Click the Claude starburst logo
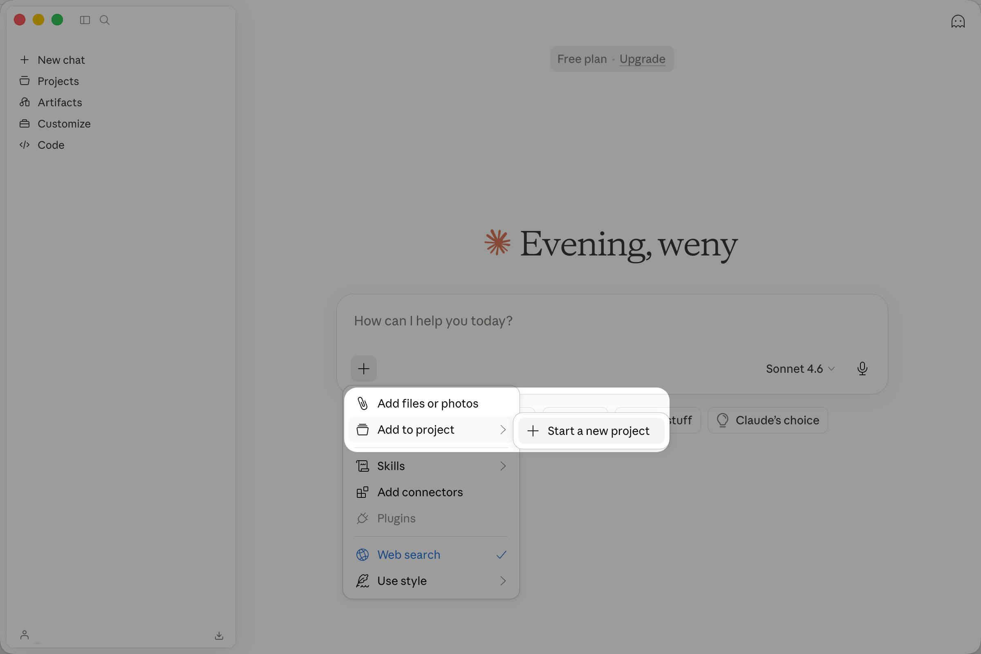Image resolution: width=981 pixels, height=654 pixels. (x=497, y=242)
